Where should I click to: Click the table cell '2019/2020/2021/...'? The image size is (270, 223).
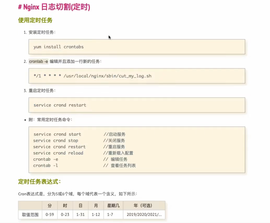[x=144, y=214]
